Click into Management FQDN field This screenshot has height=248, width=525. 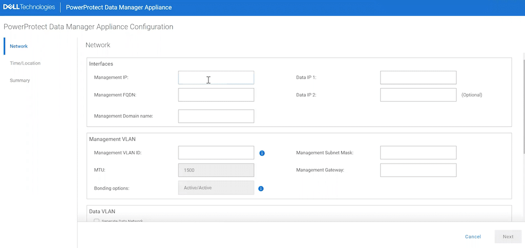click(216, 95)
